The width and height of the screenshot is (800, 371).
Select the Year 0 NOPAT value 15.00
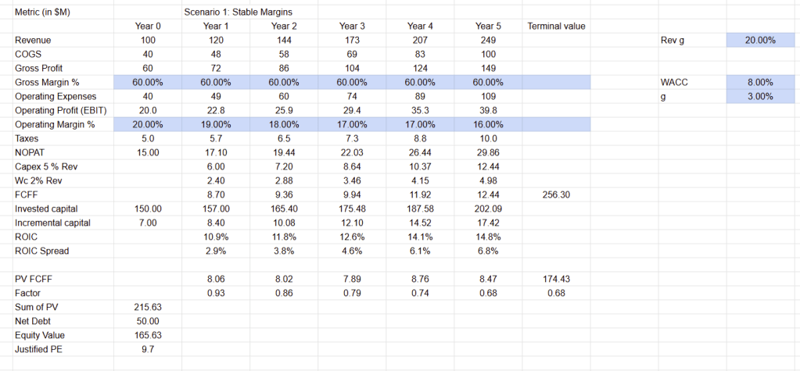pyautogui.click(x=148, y=152)
